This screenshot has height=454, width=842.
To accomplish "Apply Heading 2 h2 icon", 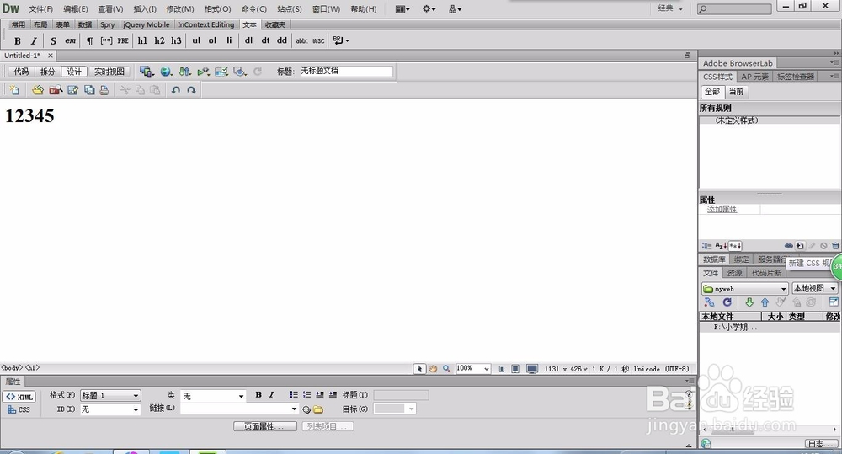I will tap(159, 40).
